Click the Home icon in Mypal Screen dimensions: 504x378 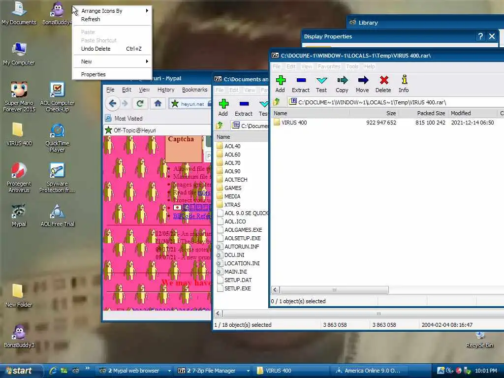point(157,103)
